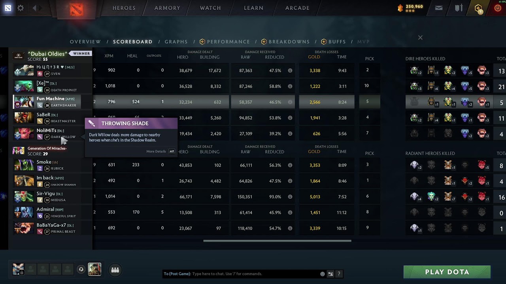Click the ^Dubai Oldies^ team name
The image size is (506, 284).
(x=47, y=54)
